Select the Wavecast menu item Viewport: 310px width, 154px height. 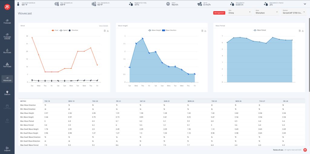(x=7, y=79)
